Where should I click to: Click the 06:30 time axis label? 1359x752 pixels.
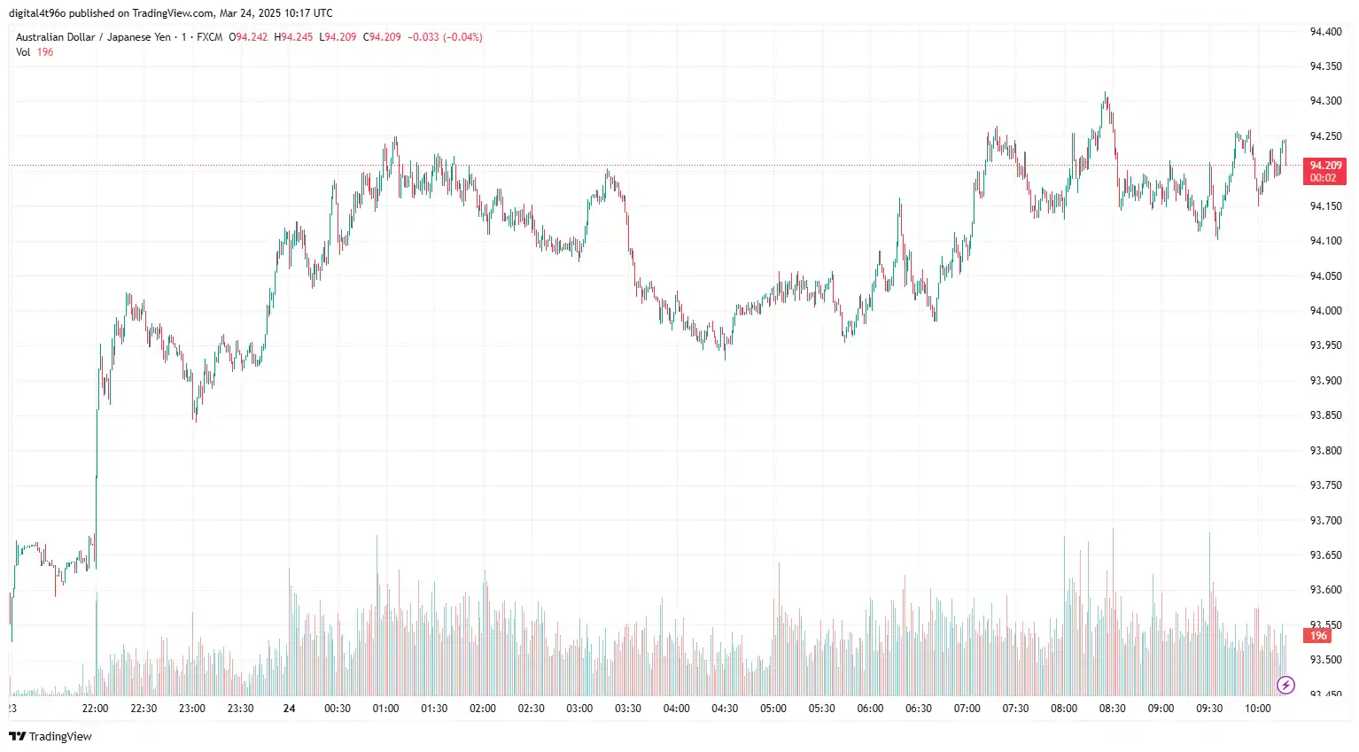pyautogui.click(x=919, y=709)
